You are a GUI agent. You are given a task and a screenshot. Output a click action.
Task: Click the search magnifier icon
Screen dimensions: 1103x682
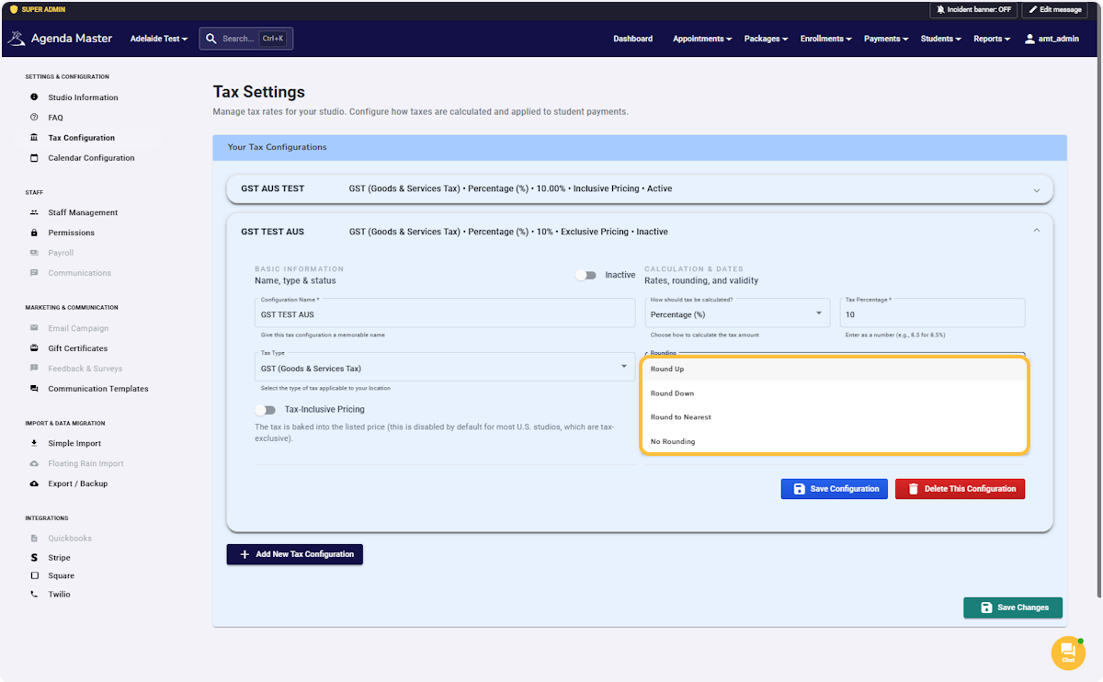tap(211, 39)
